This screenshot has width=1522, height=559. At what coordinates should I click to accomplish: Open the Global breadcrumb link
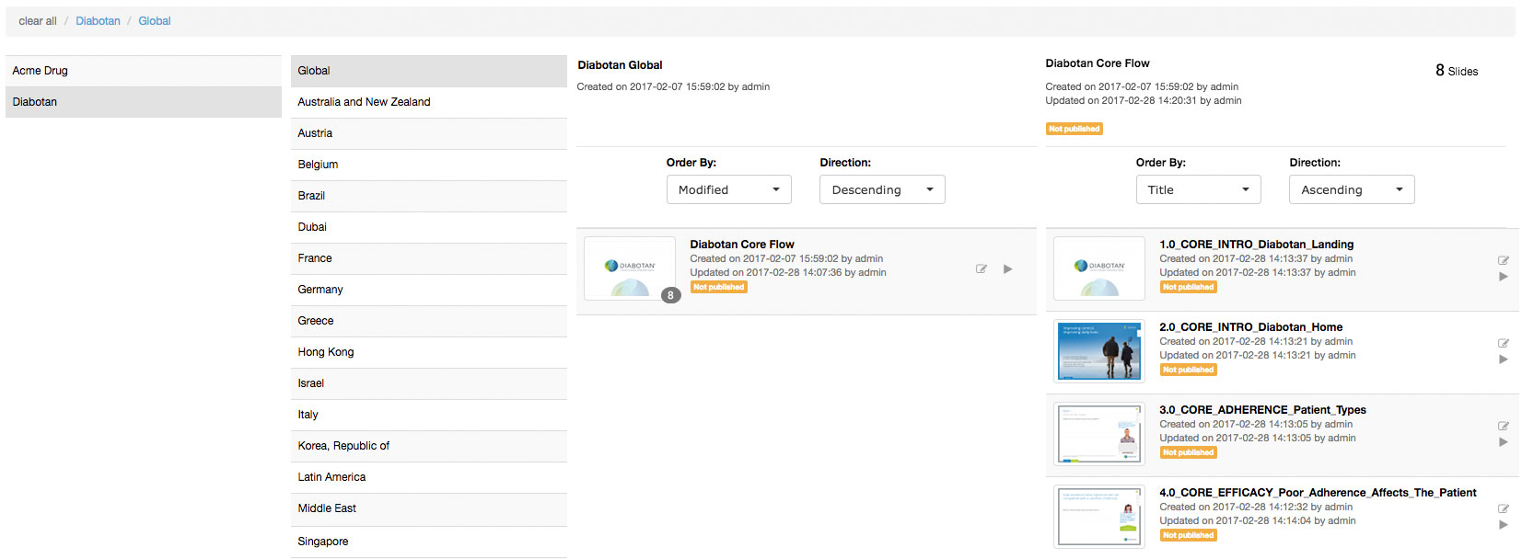coord(155,21)
